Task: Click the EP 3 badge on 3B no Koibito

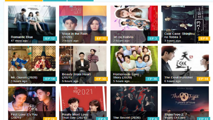Action: (153, 38)
